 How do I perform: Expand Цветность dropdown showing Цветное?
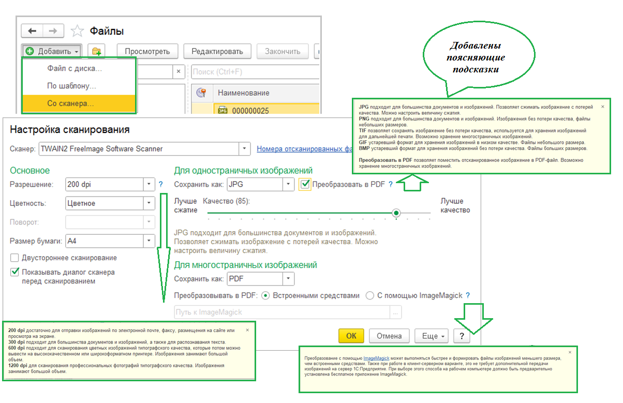(149, 203)
